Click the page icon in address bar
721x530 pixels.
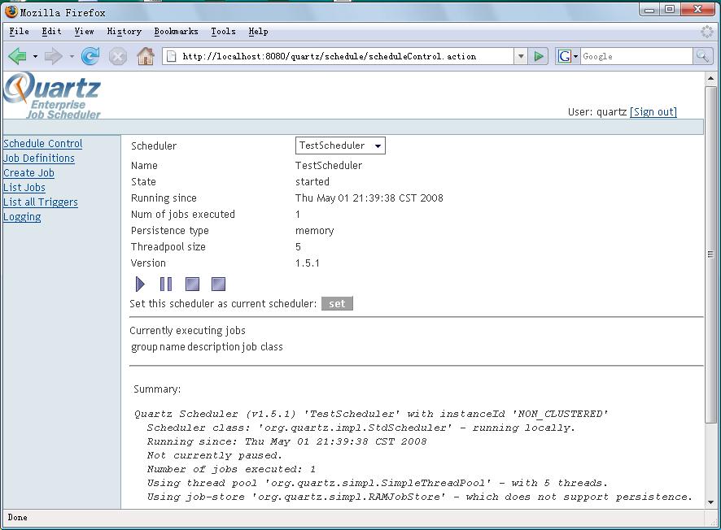[171, 56]
